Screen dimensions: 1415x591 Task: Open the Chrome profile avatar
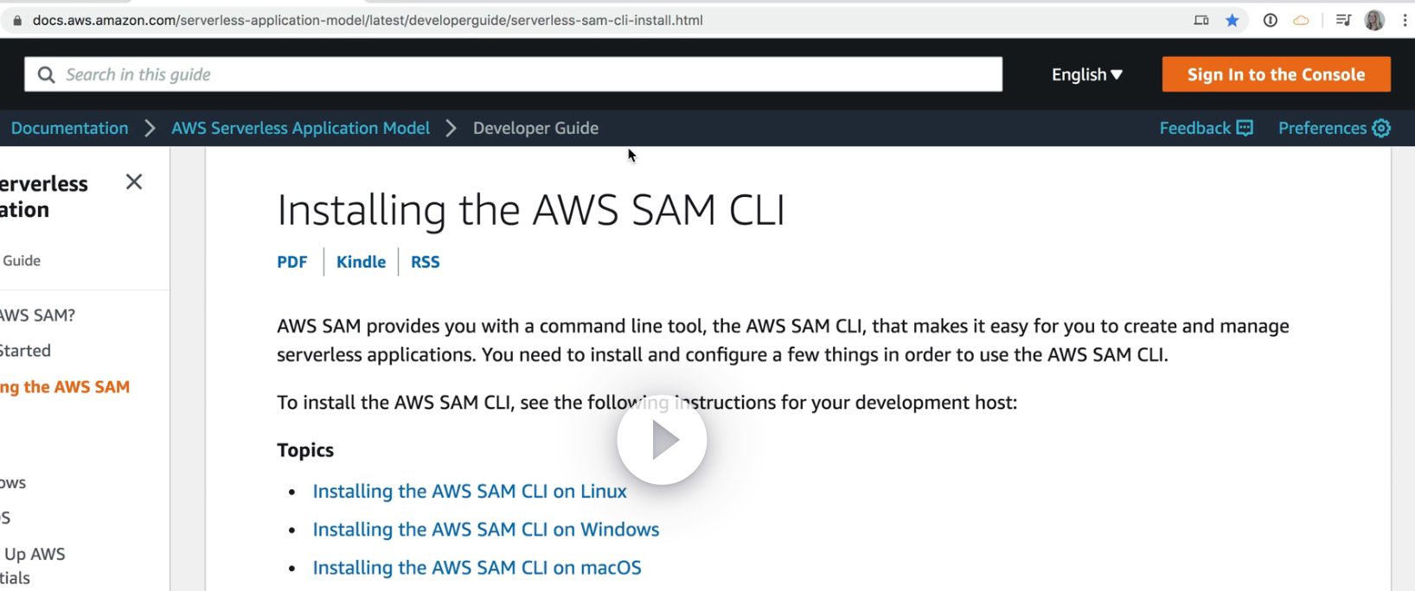coord(1374,20)
